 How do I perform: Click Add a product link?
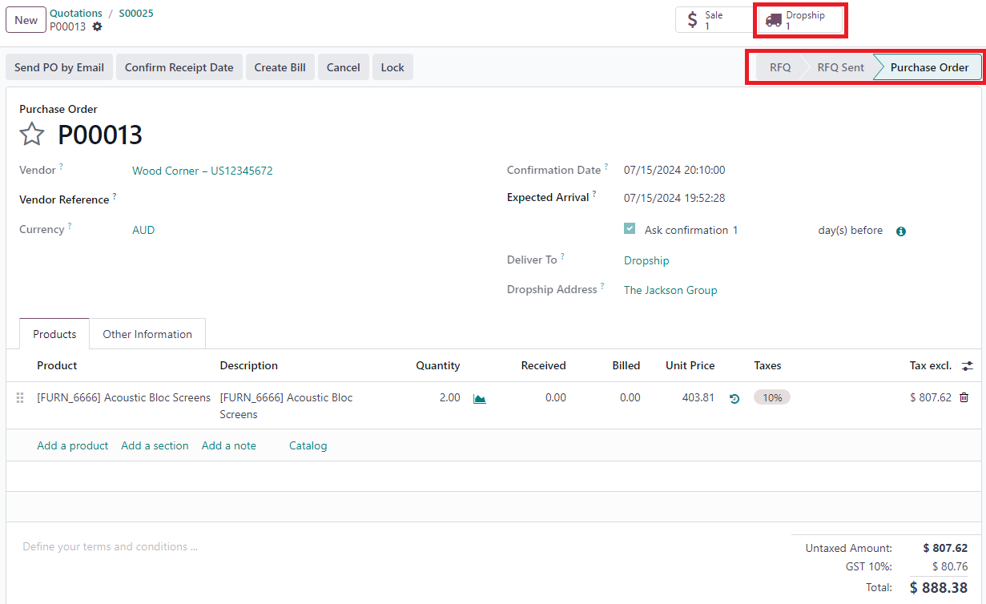[72, 445]
